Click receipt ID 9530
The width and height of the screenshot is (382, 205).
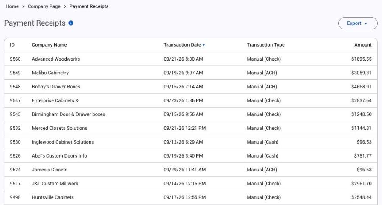[x=15, y=142]
